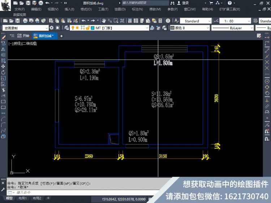The height and width of the screenshot is (203, 271).
Task: Click the Snap to Intersection osnap icon
Action: (267, 62)
